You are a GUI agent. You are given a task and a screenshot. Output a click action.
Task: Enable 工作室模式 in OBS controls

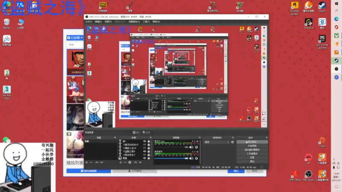(x=252, y=154)
